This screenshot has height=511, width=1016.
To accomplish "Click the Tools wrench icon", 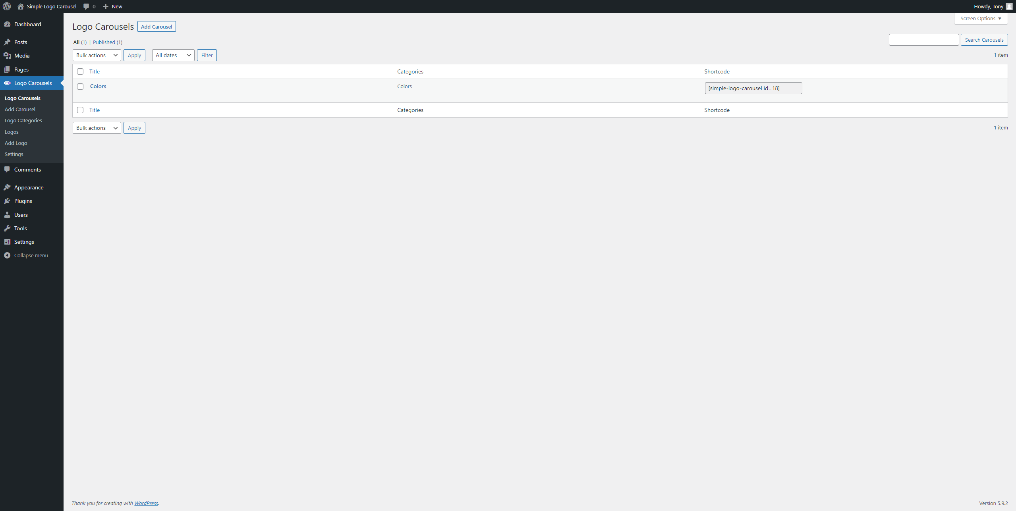I will [7, 228].
